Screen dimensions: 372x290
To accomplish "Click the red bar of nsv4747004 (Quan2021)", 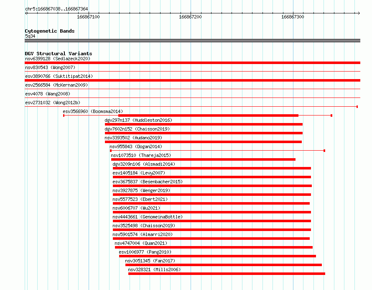I will click(214, 247).
